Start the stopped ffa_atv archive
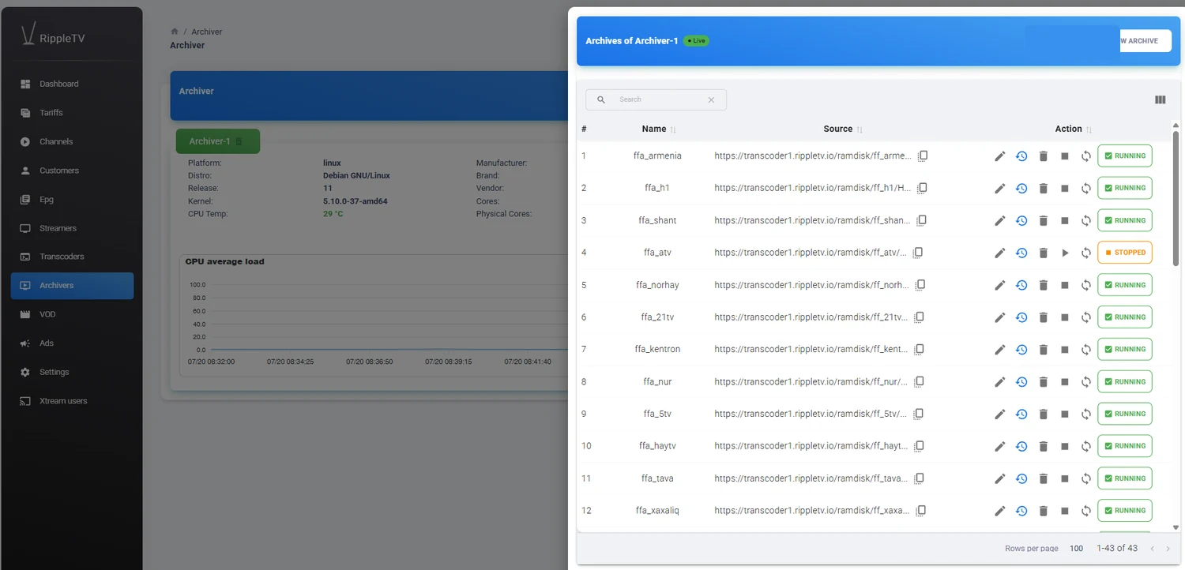 [x=1065, y=253]
